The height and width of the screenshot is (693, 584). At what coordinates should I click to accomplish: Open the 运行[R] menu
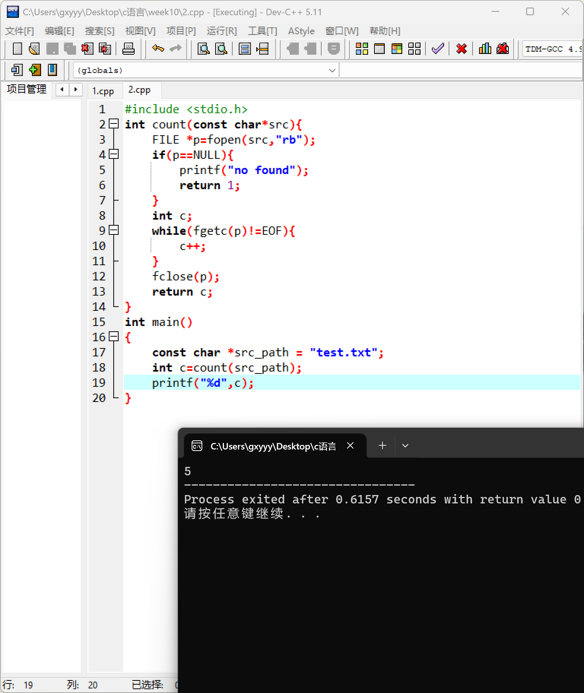click(222, 31)
